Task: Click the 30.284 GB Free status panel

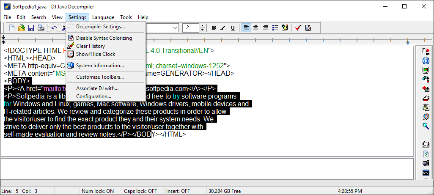Action: 236,191
